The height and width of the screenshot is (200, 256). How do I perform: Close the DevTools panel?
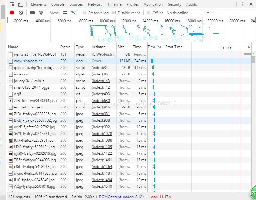pos(251,4)
